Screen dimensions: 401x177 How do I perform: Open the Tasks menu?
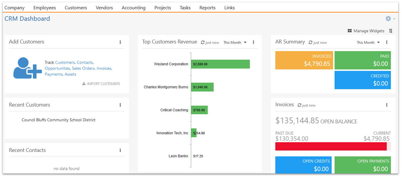click(185, 8)
